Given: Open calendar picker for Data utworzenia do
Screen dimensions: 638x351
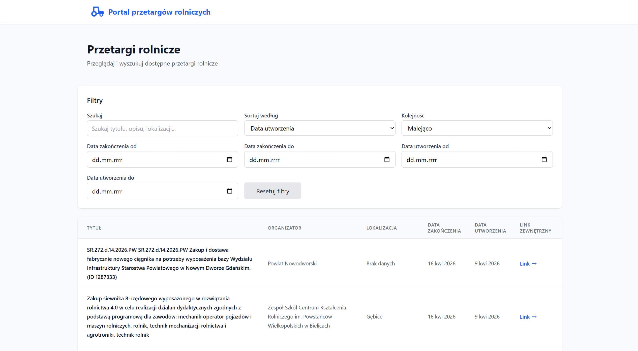Looking at the screenshot, I should (229, 191).
